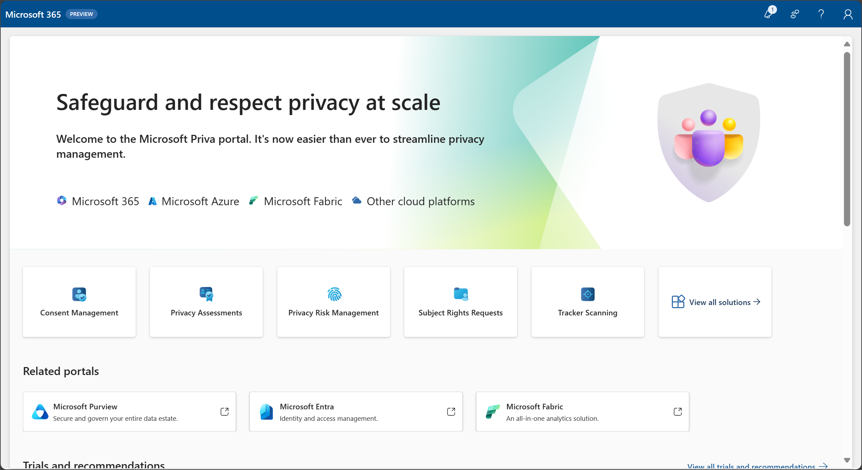Select Privacy Risk Management tool
862x470 pixels.
point(333,302)
